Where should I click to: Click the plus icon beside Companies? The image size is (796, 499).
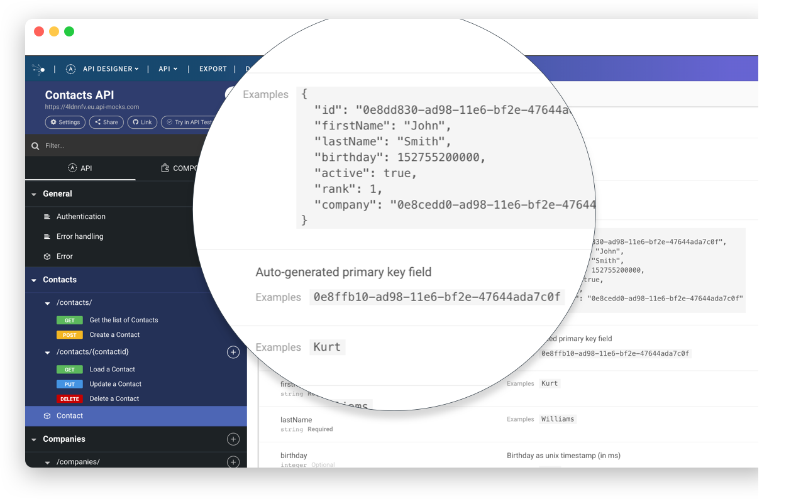coord(233,439)
